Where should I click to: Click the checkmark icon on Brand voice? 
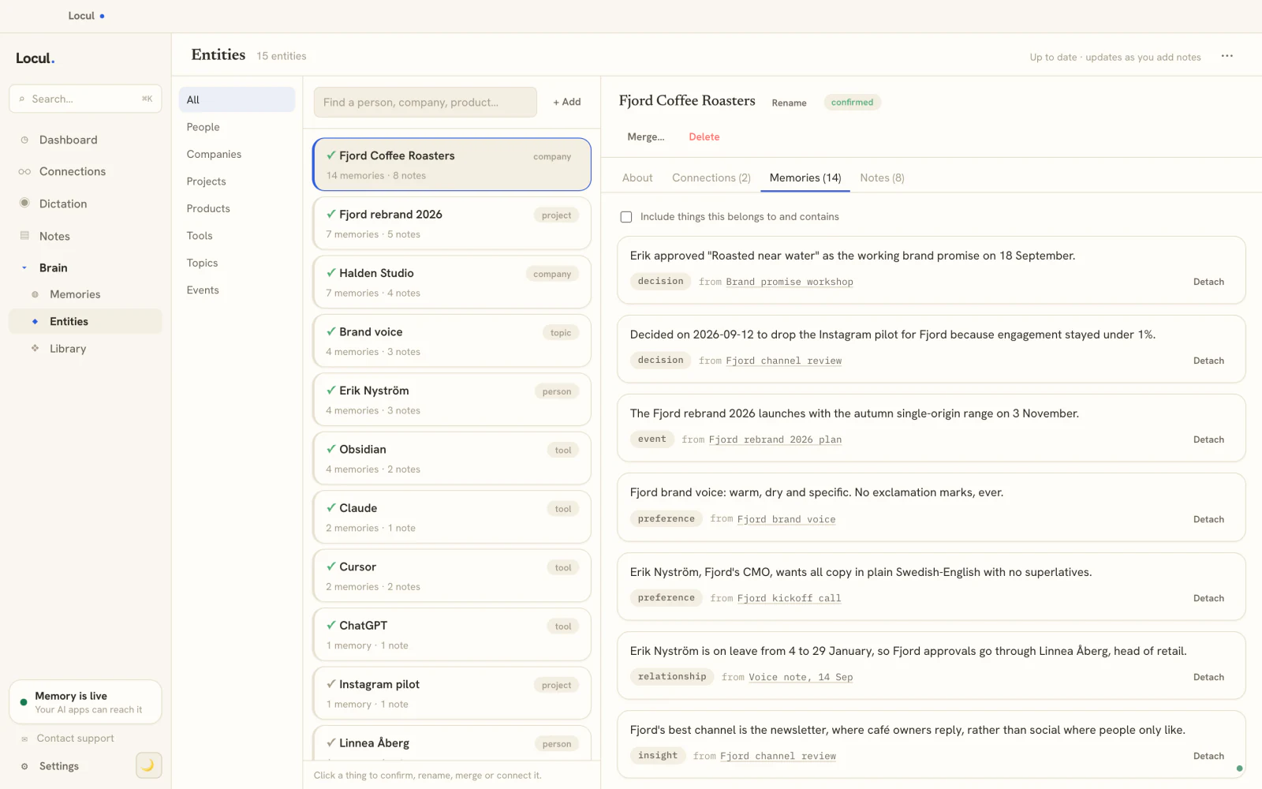[x=331, y=331]
